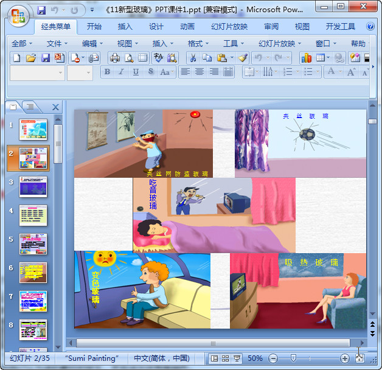
Task: Toggle Bold formatting
Action: coord(107,72)
